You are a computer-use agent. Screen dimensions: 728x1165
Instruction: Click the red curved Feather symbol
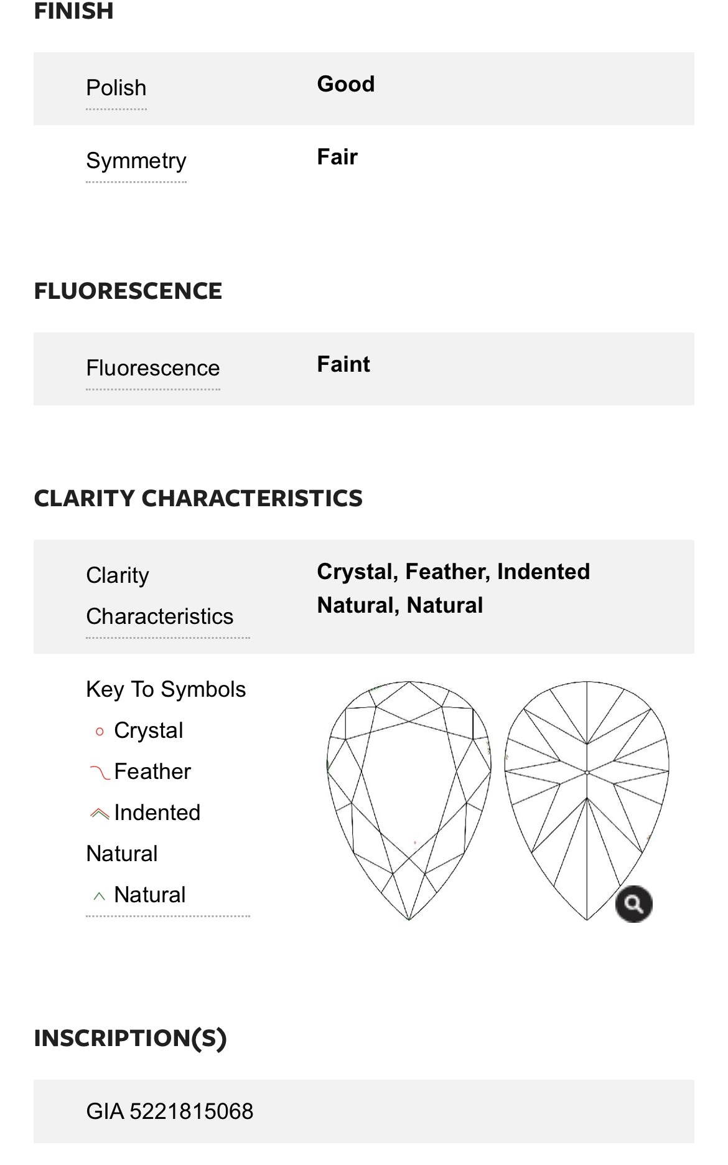100,773
